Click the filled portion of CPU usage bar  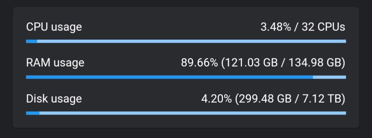pos(32,41)
